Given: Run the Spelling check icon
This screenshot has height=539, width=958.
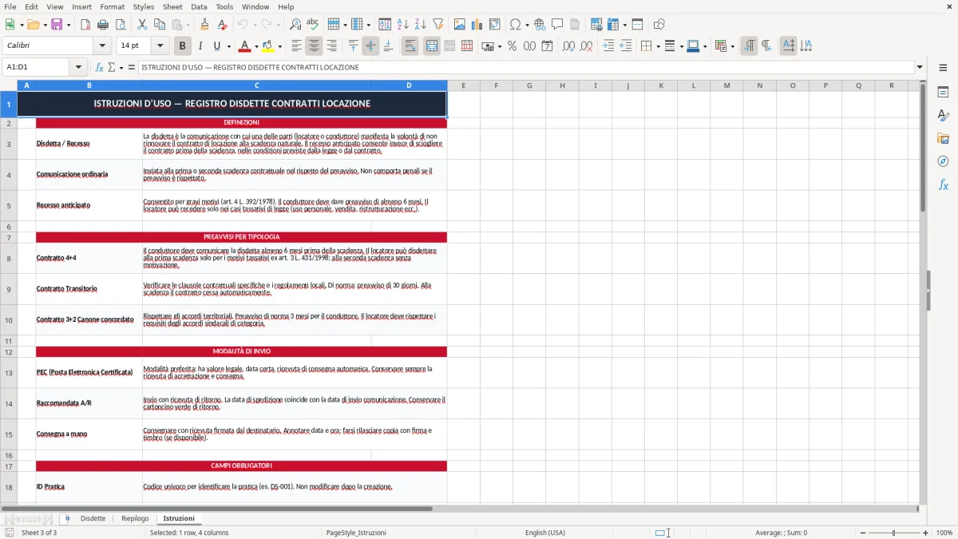Looking at the screenshot, I should [312, 25].
